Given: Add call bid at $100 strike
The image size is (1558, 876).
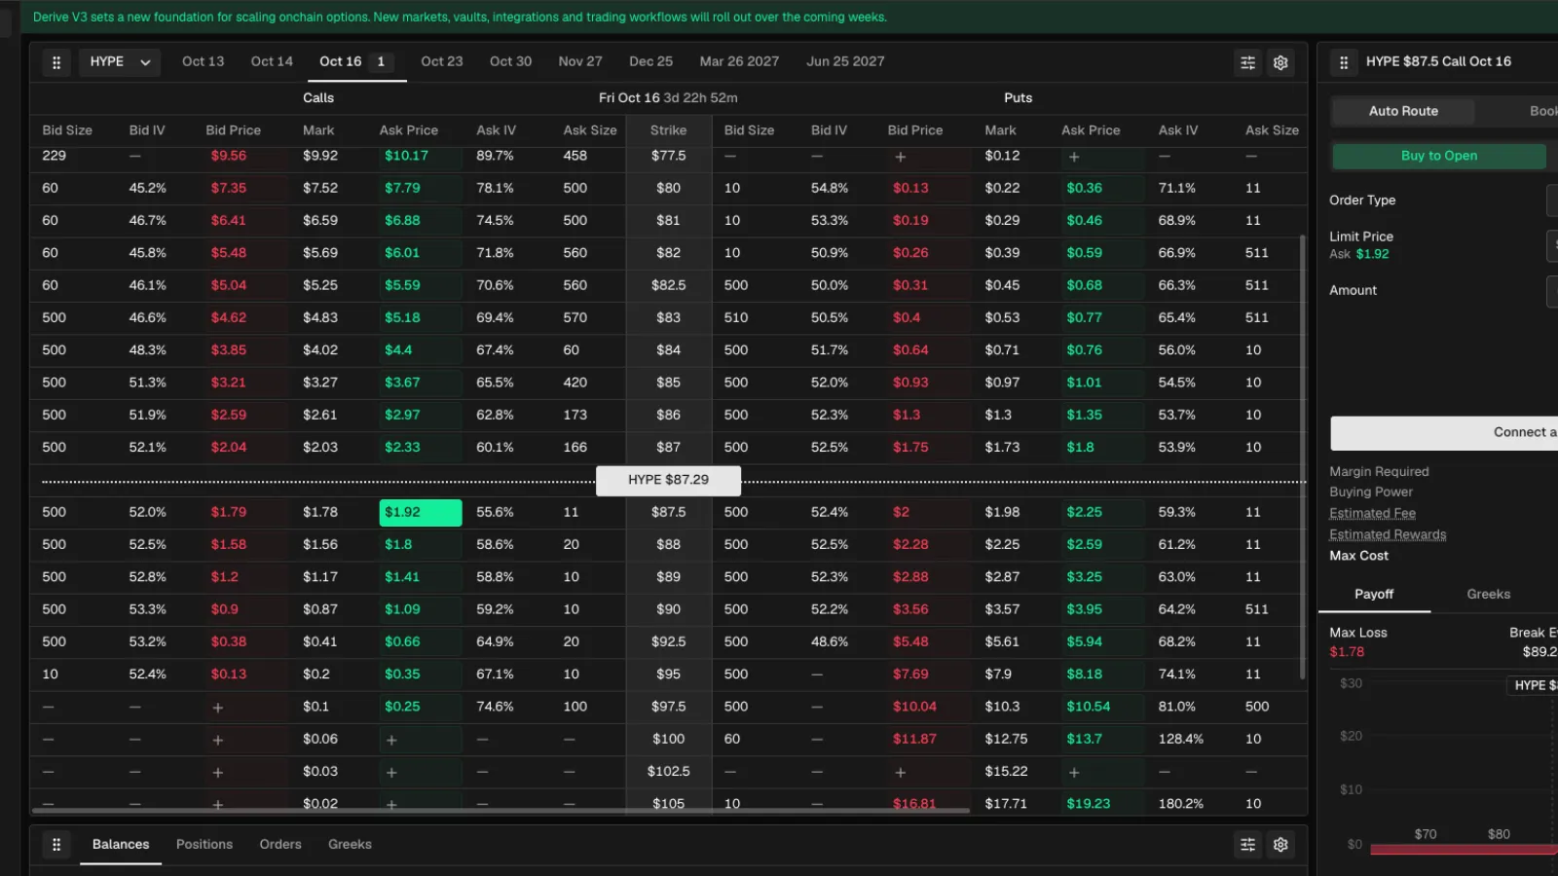Looking at the screenshot, I should (x=218, y=740).
